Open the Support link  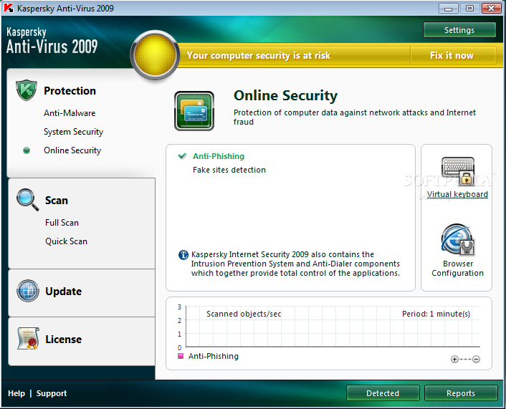pos(52,393)
